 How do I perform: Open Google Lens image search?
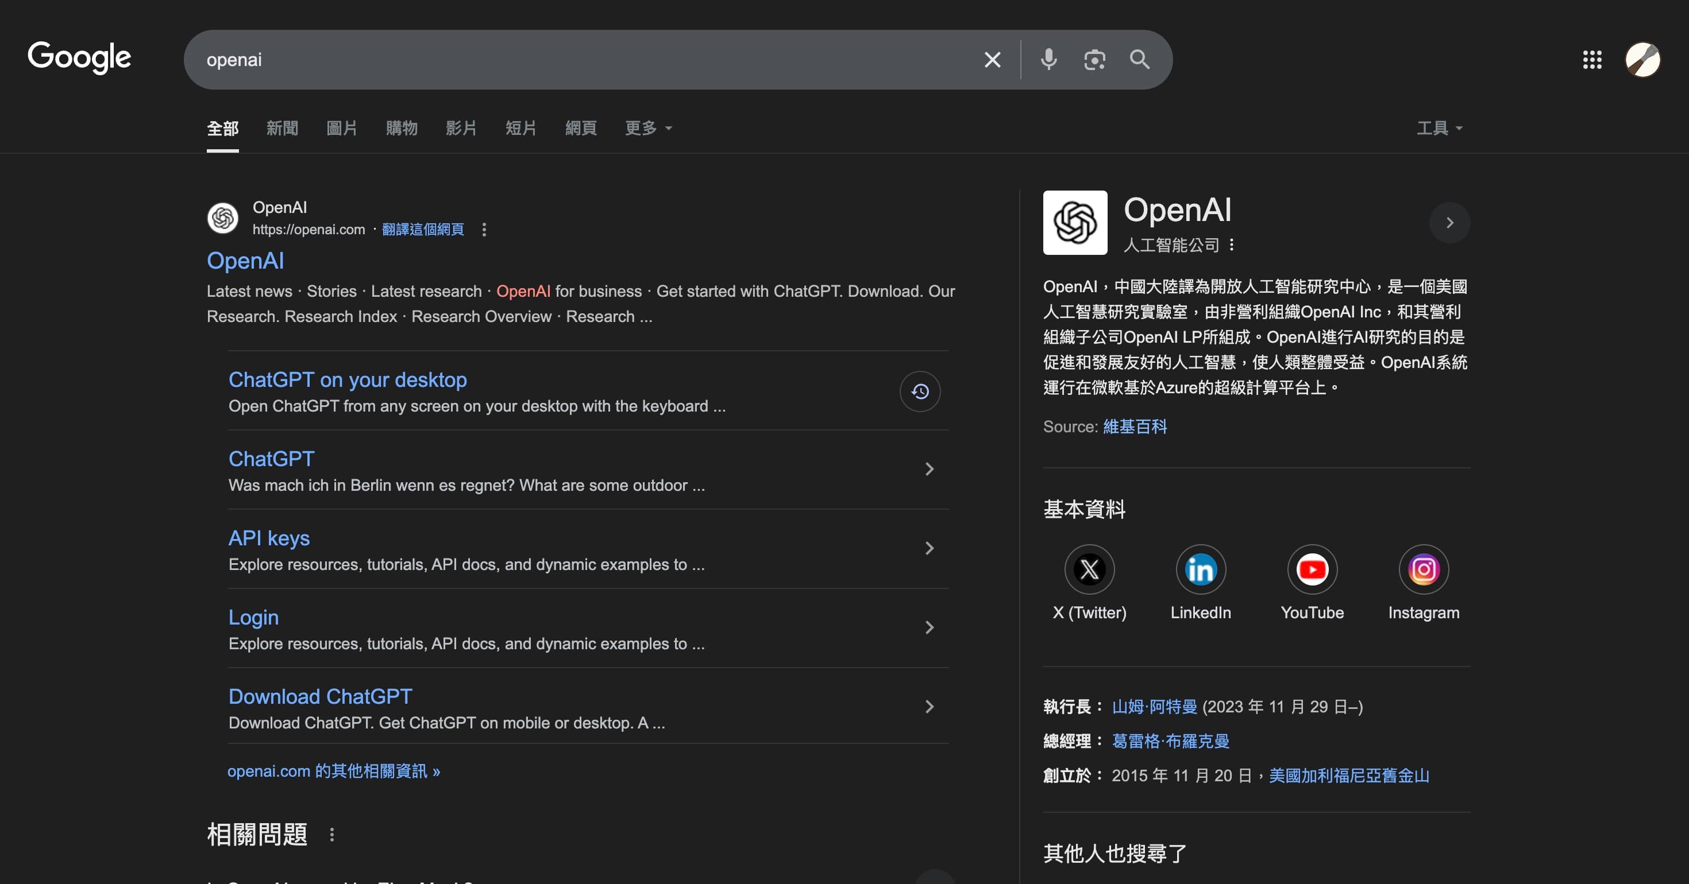1095,60
